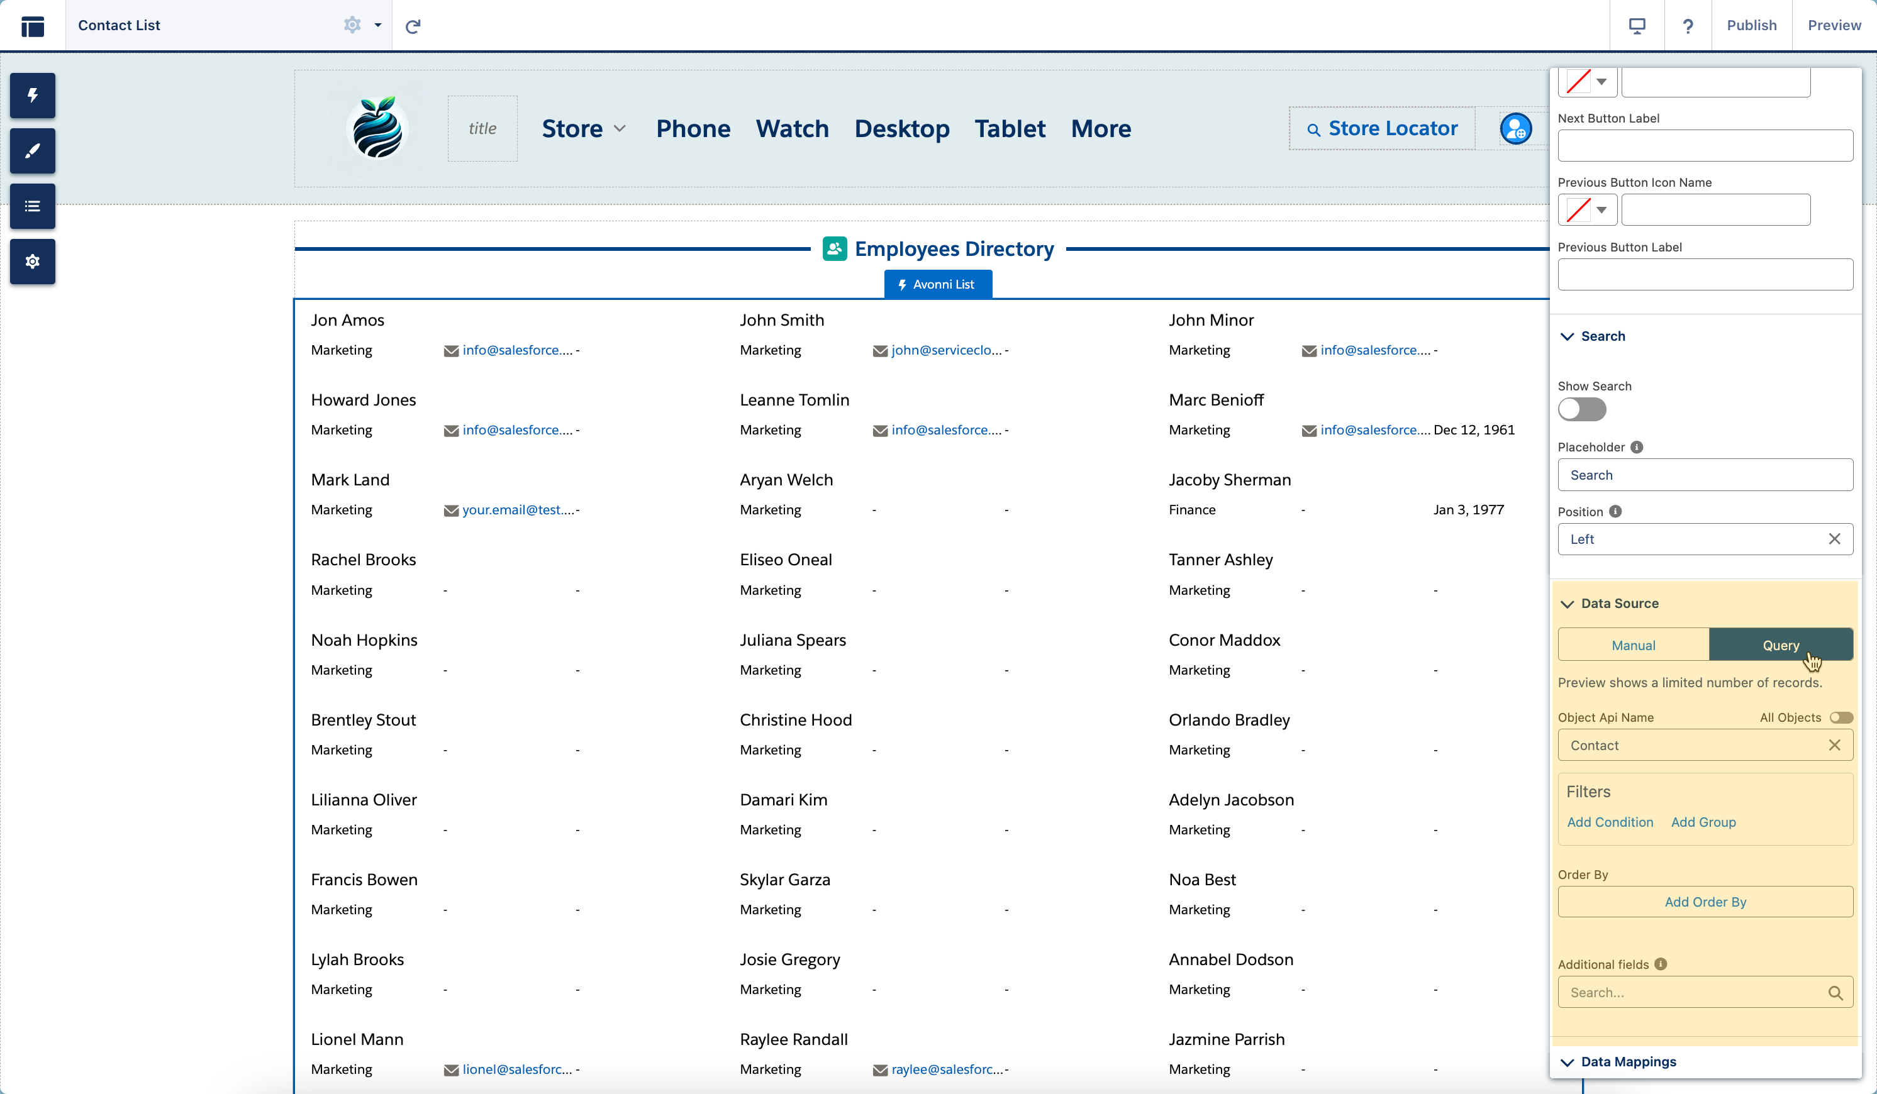Click the builder menu icon top-left
Viewport: 1877px width, 1094px height.
[x=33, y=26]
